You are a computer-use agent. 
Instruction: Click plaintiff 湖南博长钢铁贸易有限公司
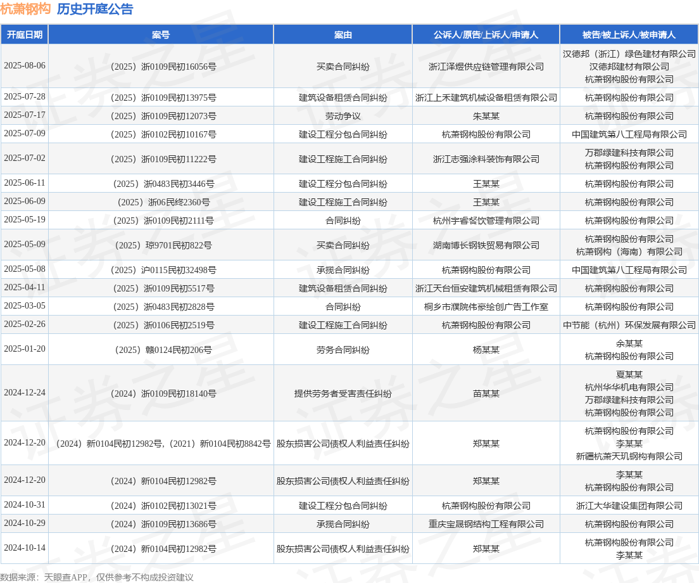(x=486, y=245)
